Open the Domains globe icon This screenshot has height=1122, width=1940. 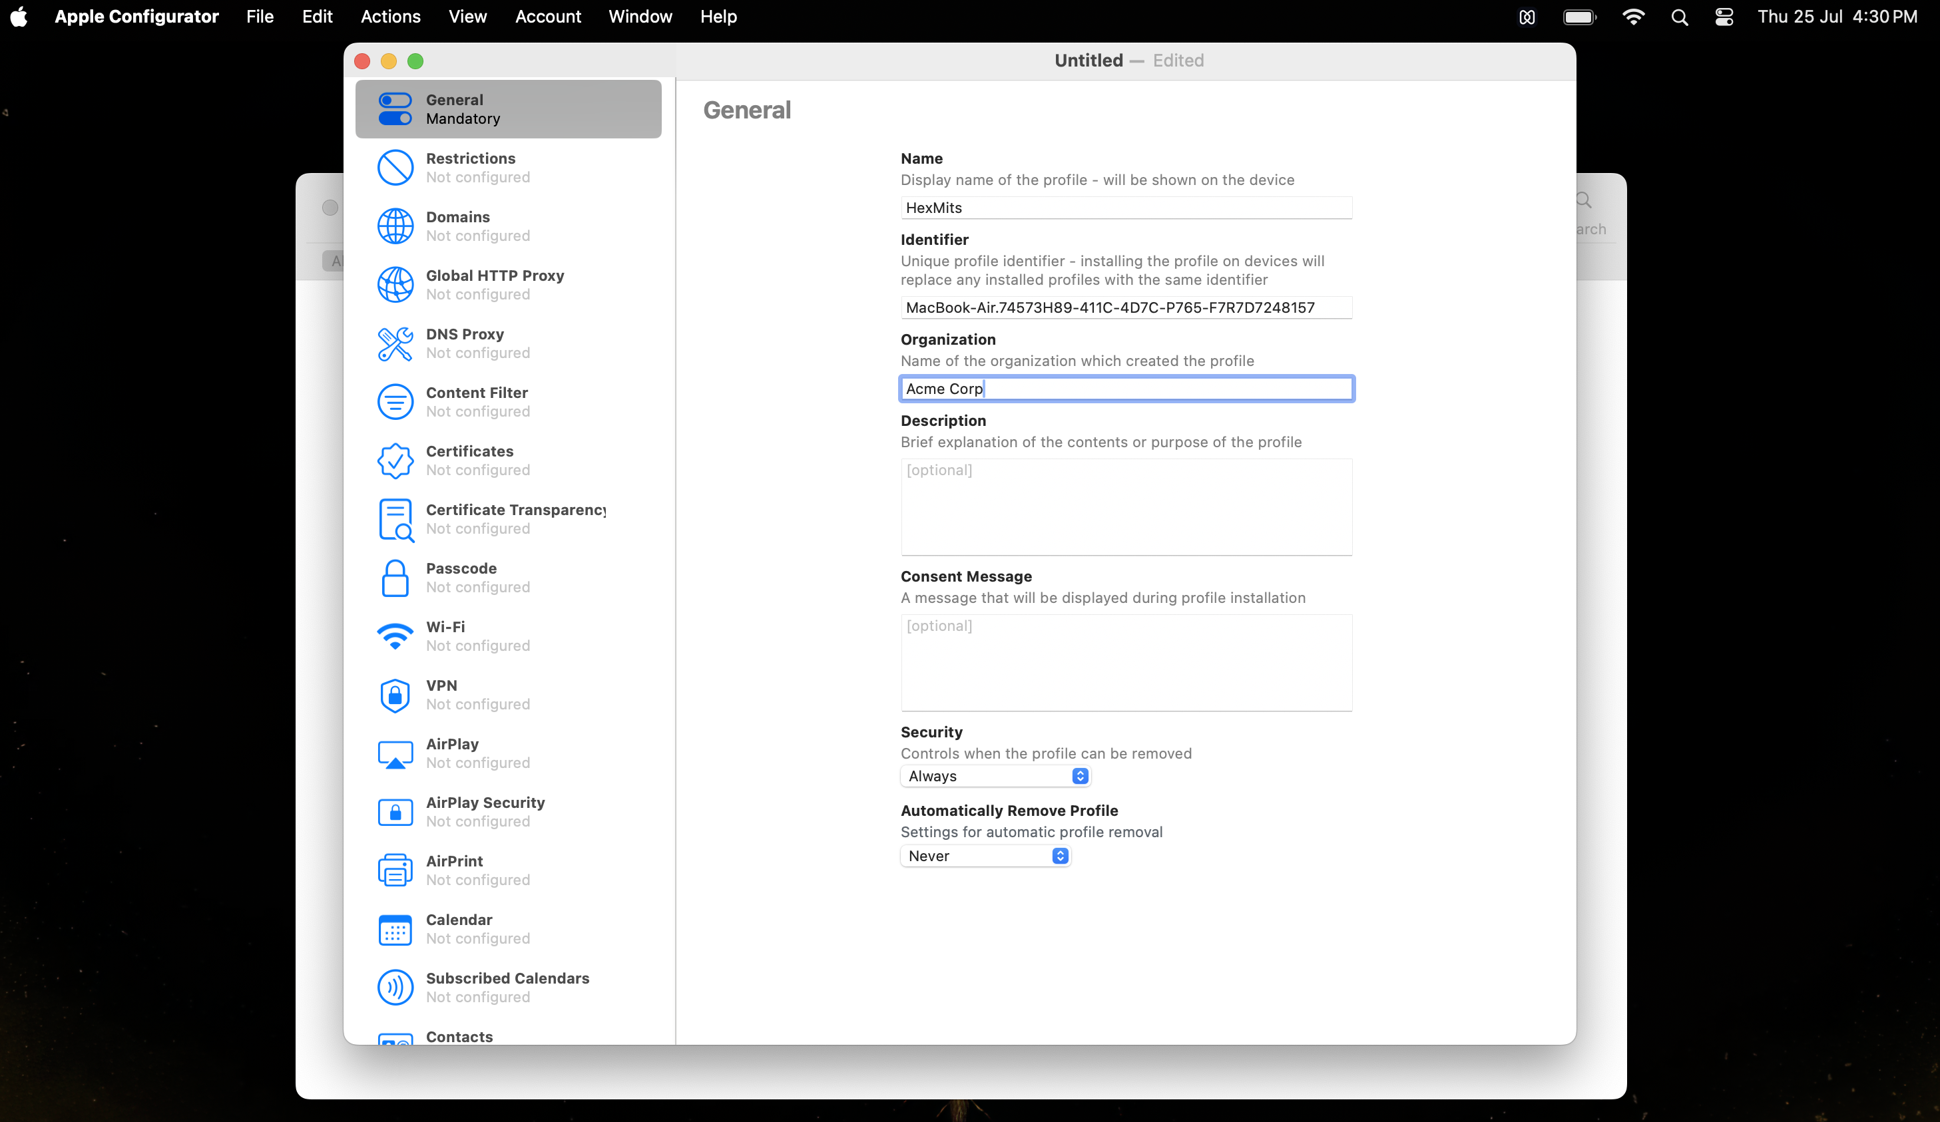[x=395, y=226]
